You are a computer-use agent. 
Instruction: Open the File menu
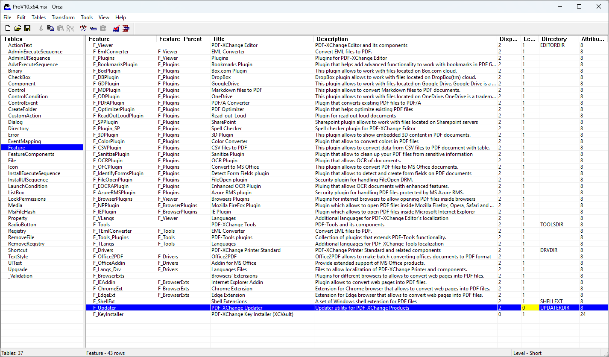[x=7, y=18]
